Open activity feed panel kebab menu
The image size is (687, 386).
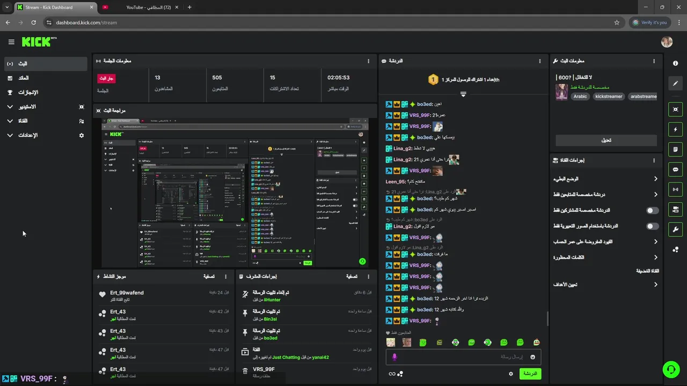coord(225,277)
